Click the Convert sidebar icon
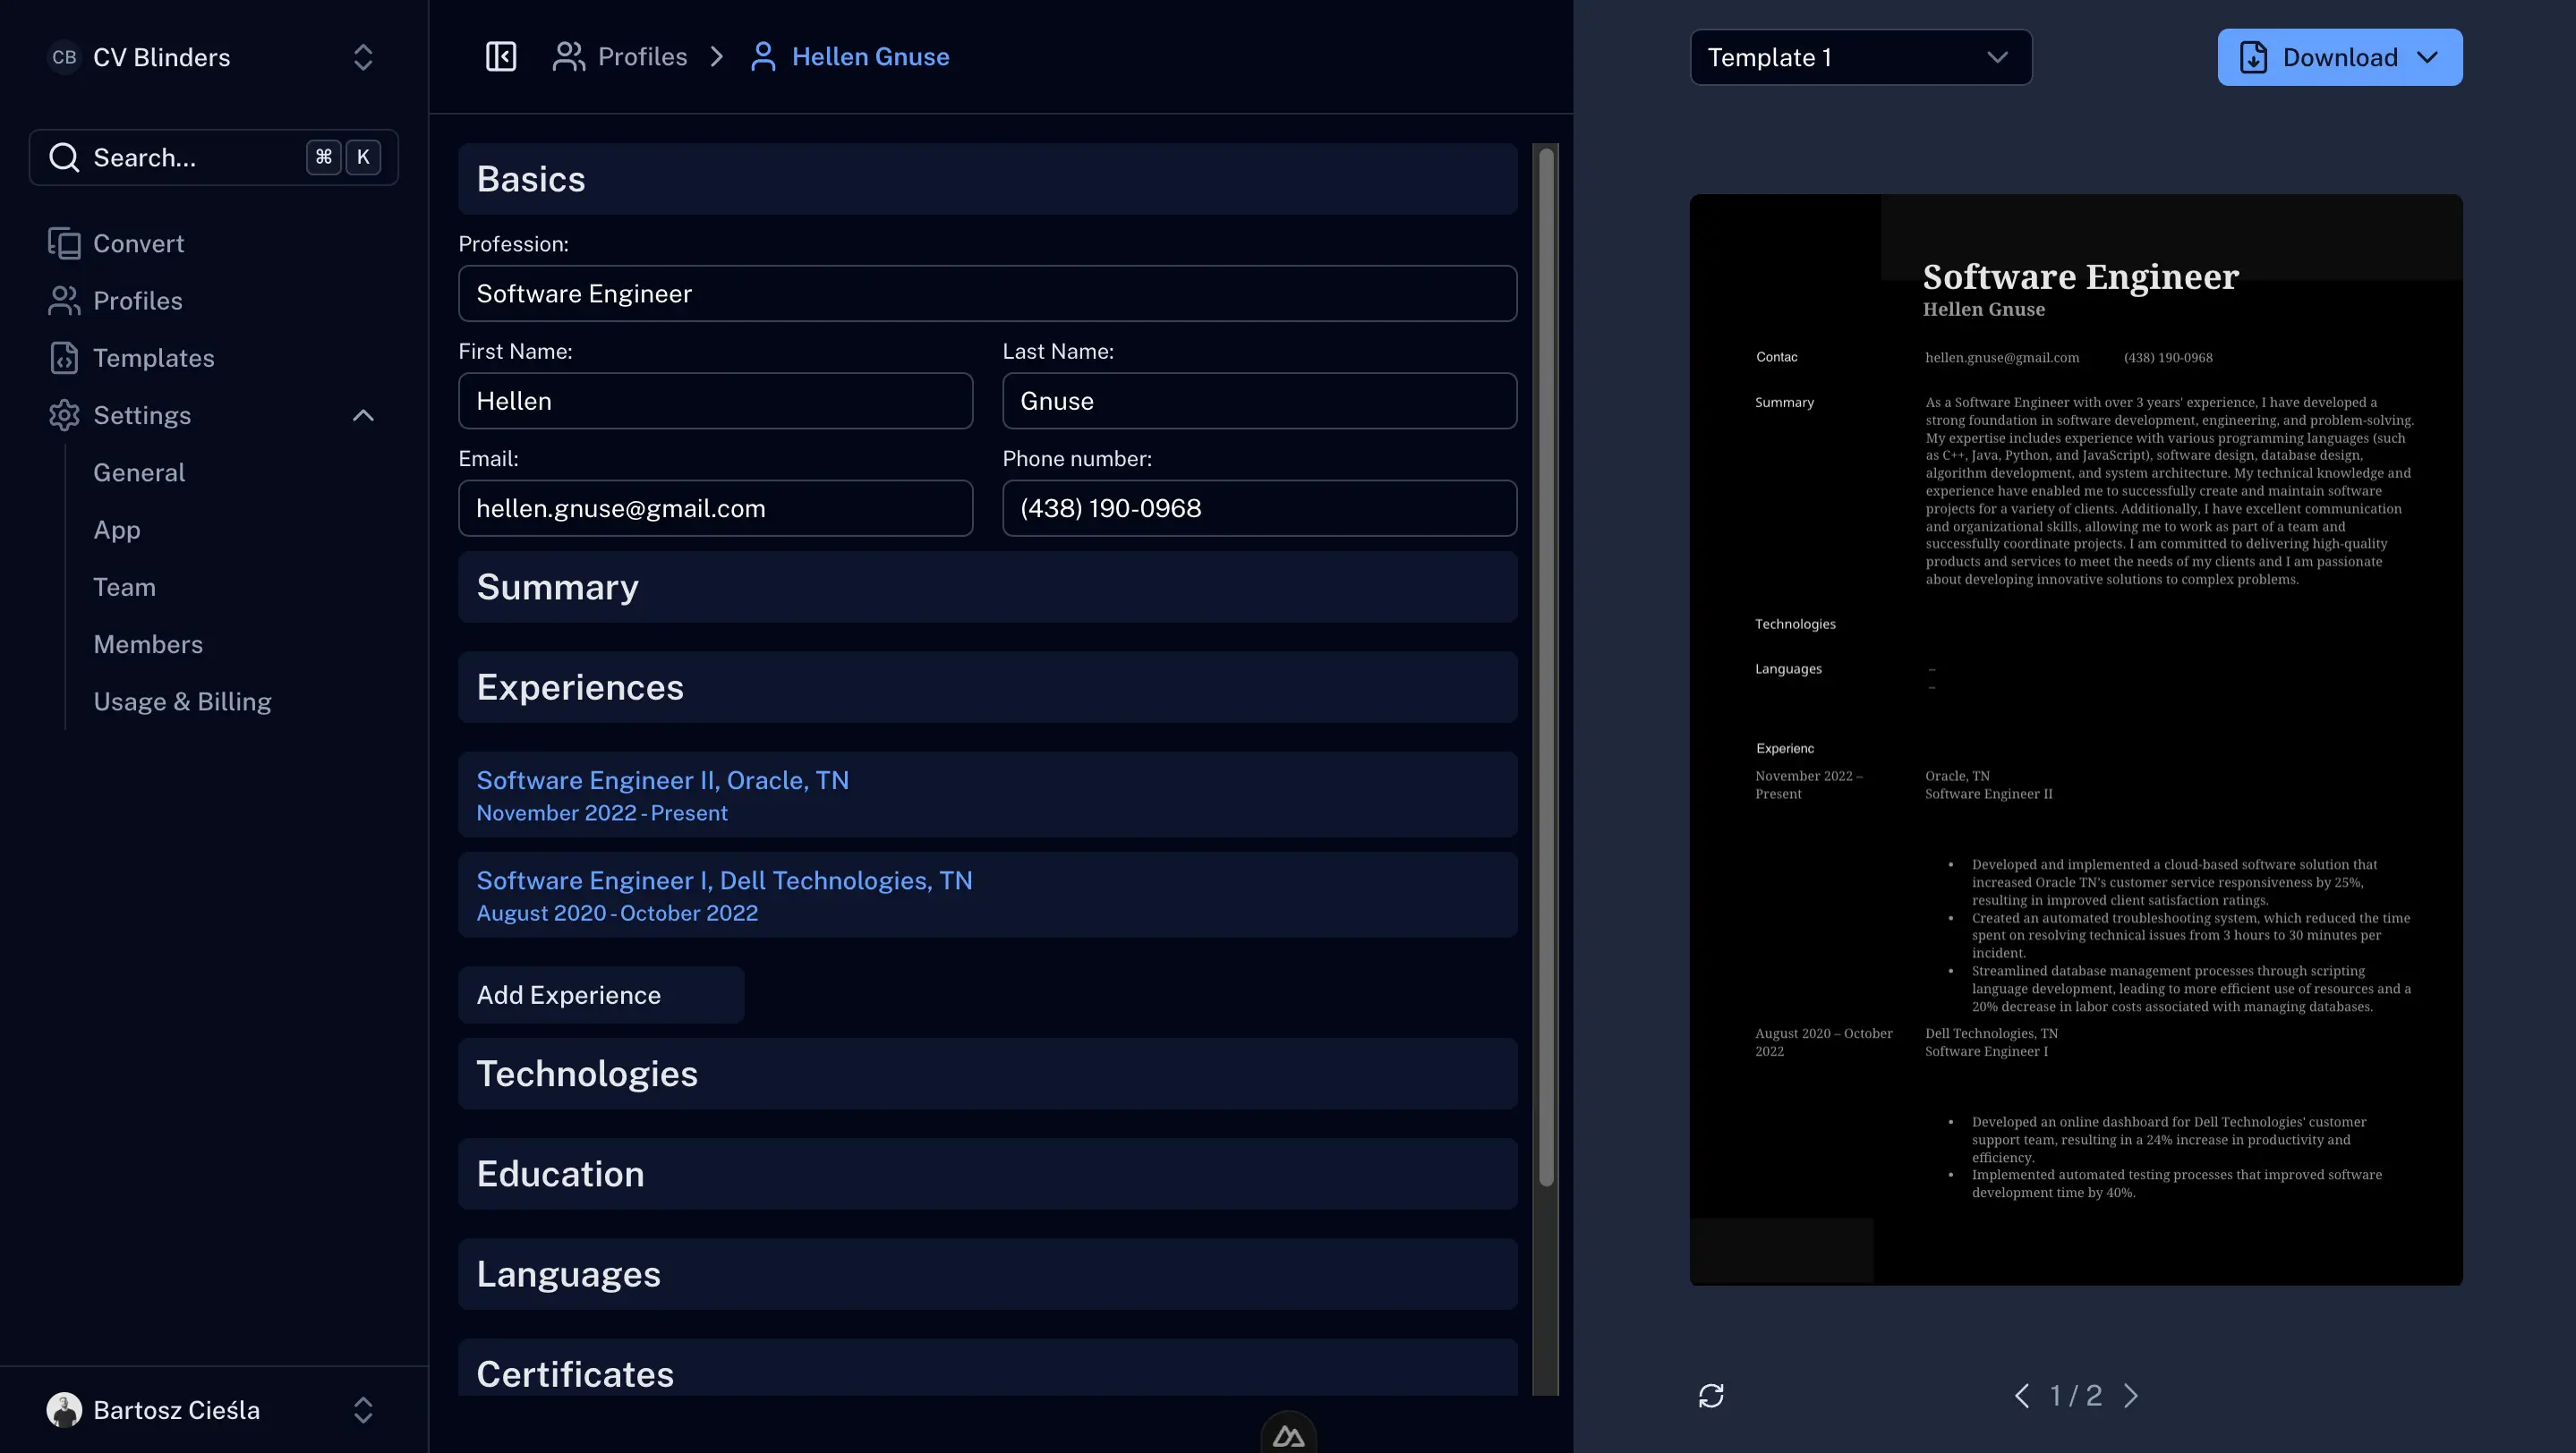Screen dimensions: 2576x1453 point(64,242)
